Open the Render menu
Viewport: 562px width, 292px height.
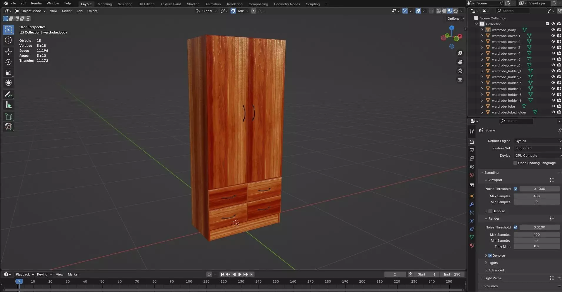coord(36,3)
